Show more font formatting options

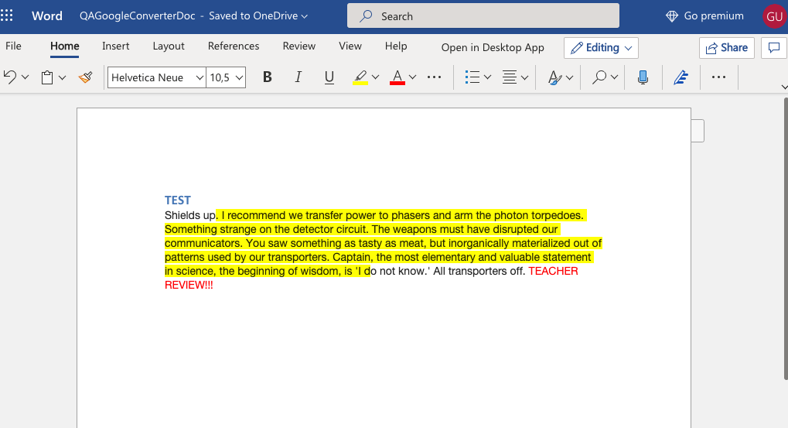click(434, 77)
